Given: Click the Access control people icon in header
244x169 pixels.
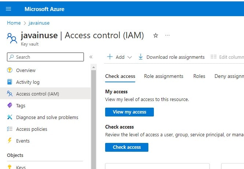Looking at the screenshot, I should tap(12, 38).
